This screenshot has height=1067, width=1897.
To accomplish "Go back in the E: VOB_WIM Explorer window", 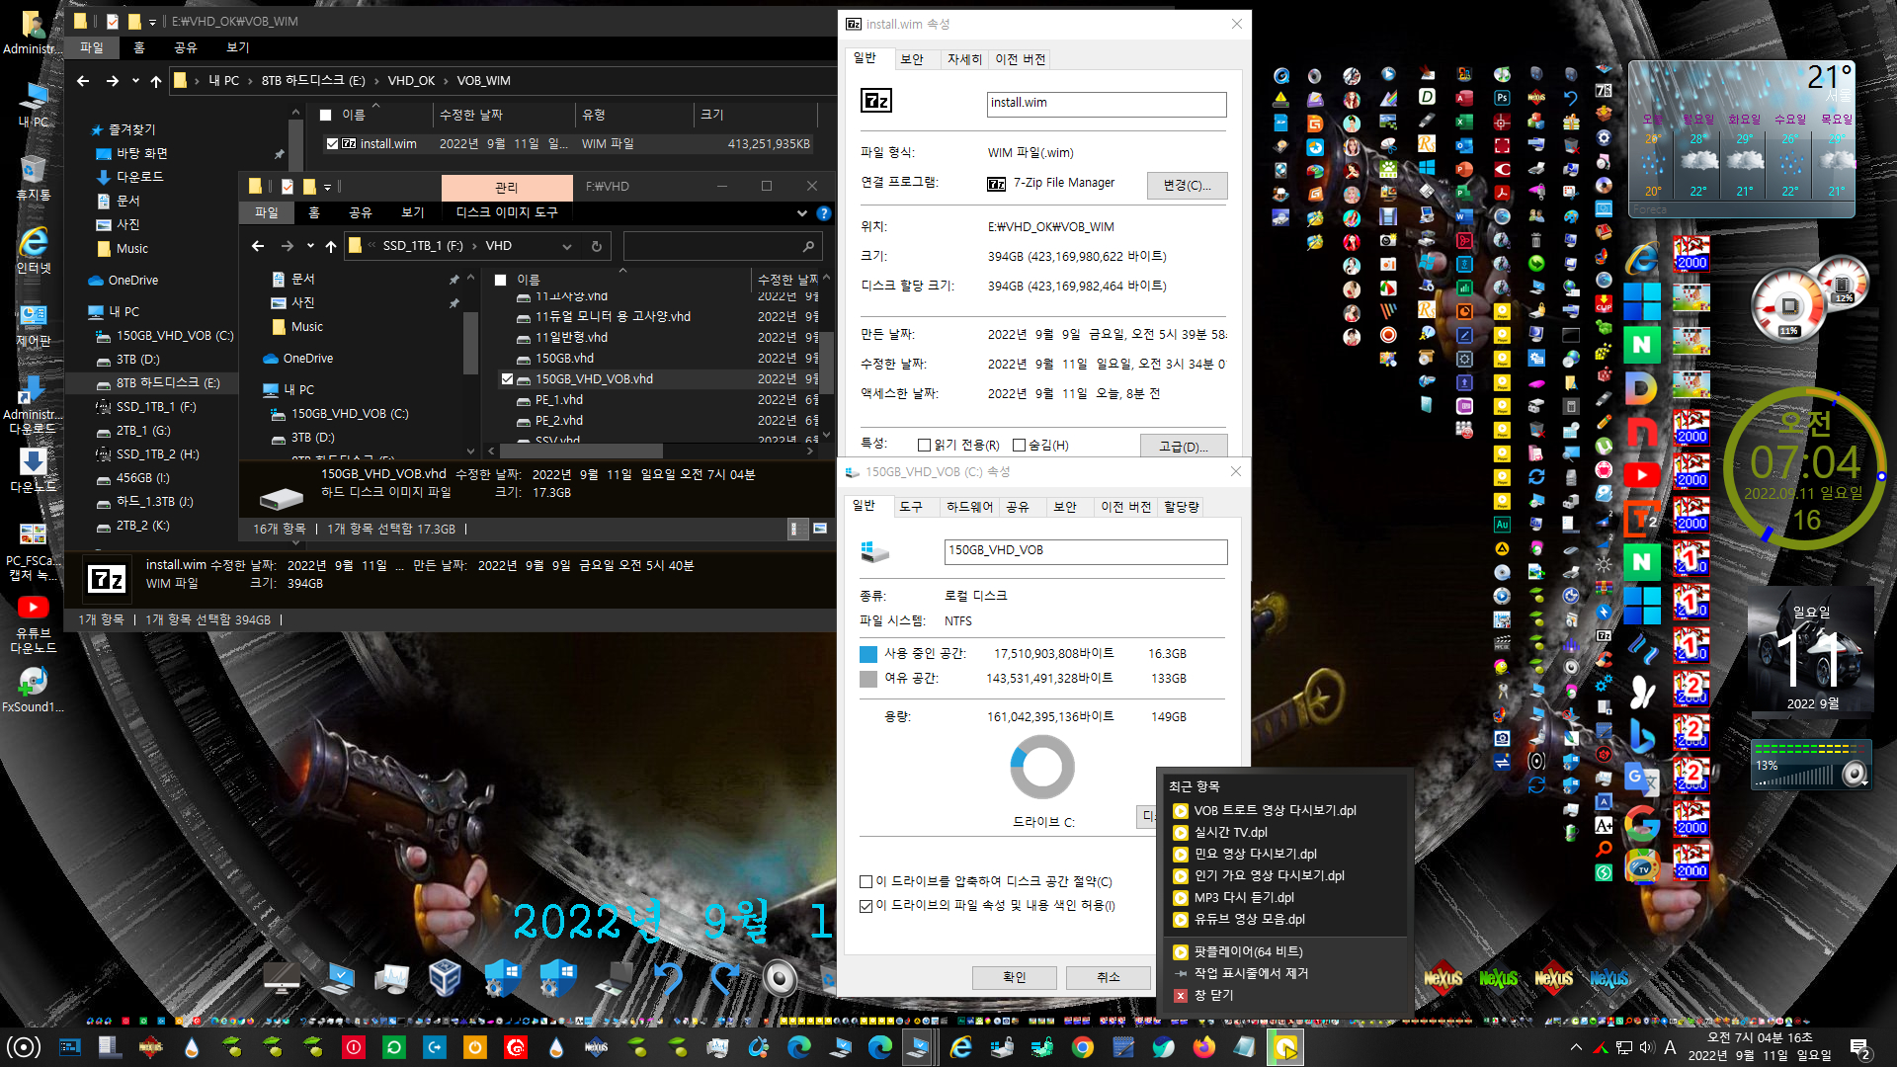I will coord(83,81).
